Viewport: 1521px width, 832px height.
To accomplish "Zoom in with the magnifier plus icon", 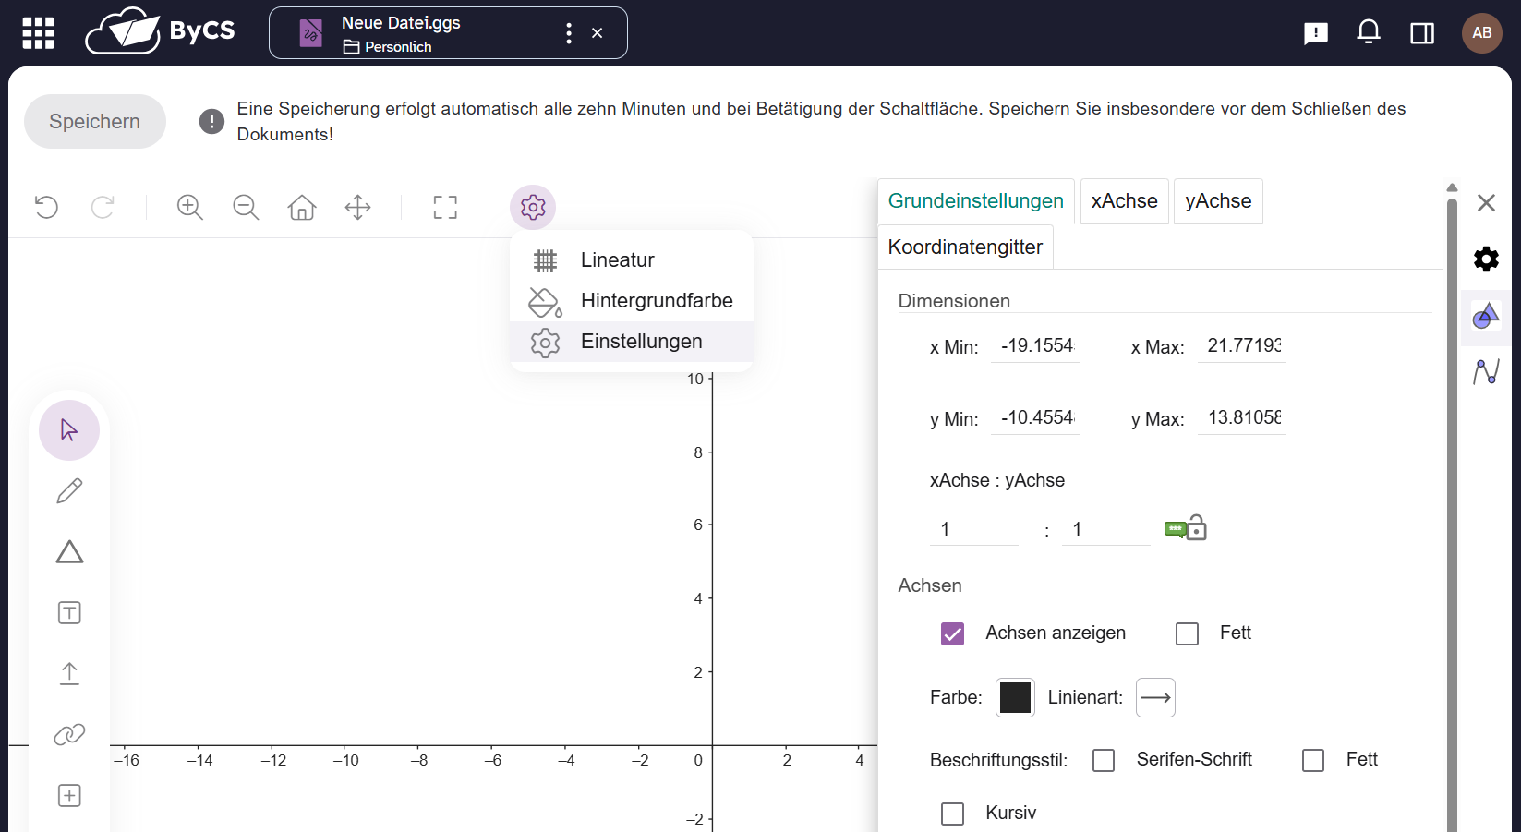I will tap(190, 207).
